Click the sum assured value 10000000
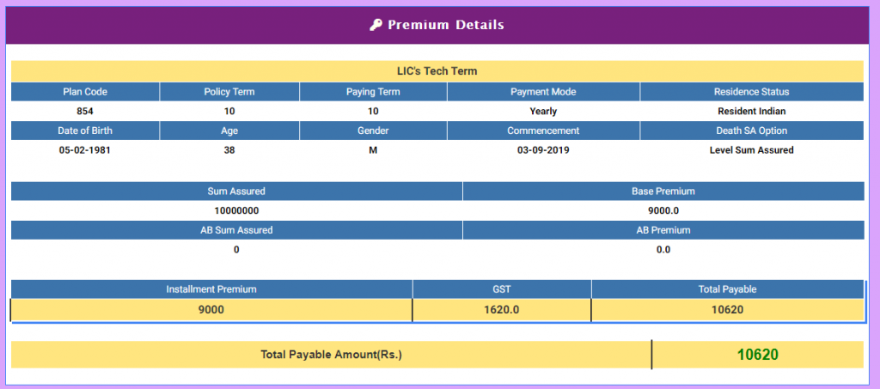The image size is (880, 389). pyautogui.click(x=236, y=210)
